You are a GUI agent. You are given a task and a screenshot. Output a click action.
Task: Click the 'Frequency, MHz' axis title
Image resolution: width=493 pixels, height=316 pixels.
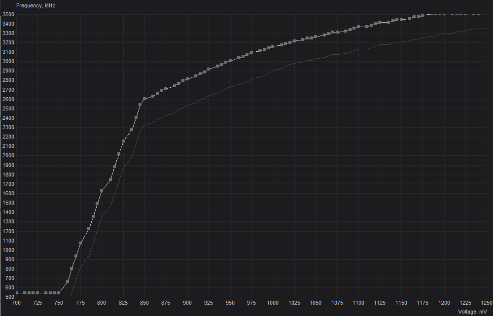[35, 5]
